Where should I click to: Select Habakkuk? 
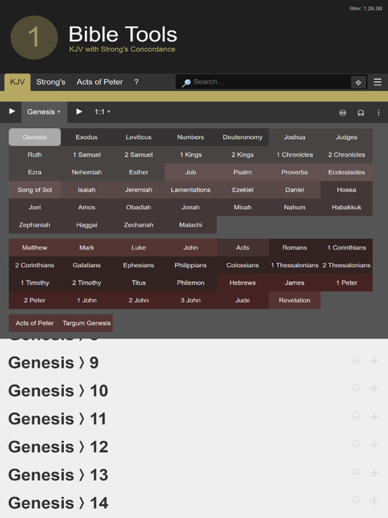346,207
